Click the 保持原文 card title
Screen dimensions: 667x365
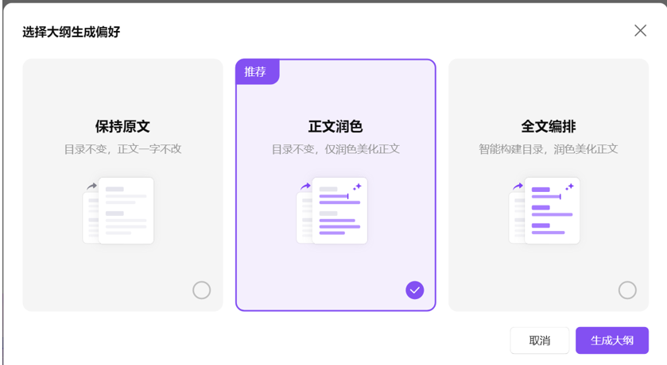(122, 126)
